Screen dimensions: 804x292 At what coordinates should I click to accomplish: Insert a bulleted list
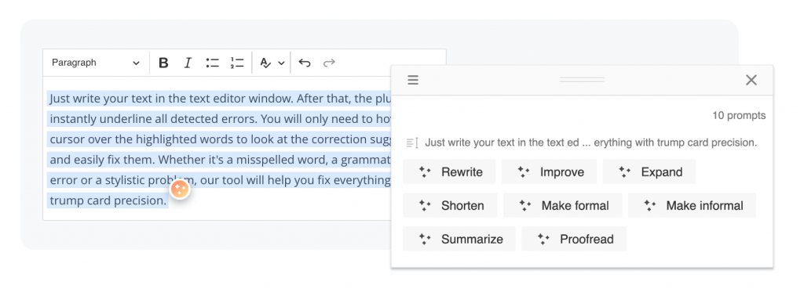pyautogui.click(x=212, y=63)
